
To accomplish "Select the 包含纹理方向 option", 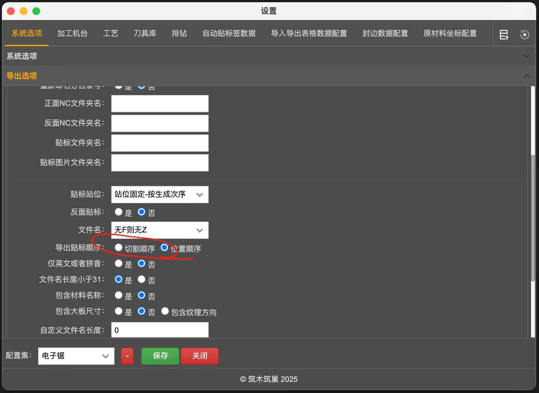I will click(x=165, y=311).
